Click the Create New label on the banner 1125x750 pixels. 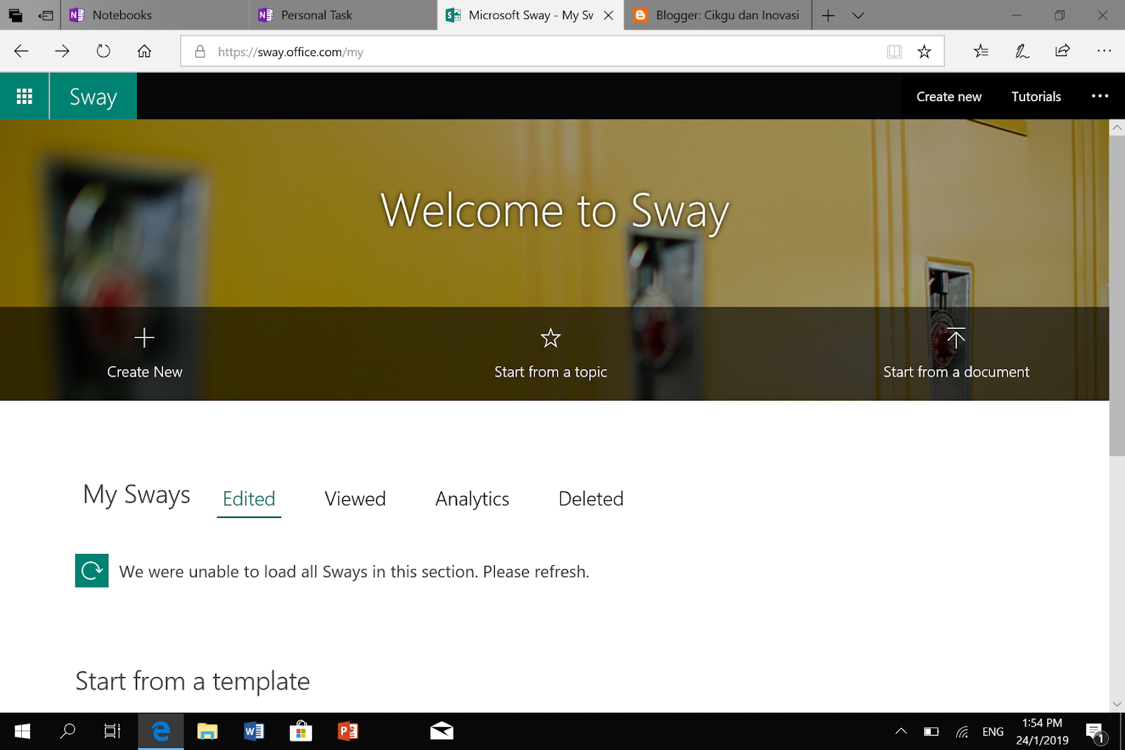coord(144,372)
